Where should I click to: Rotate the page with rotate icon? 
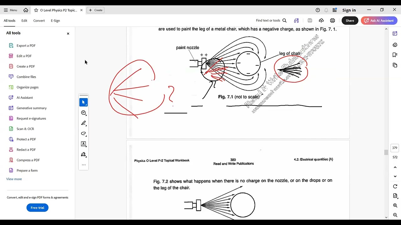click(x=395, y=187)
